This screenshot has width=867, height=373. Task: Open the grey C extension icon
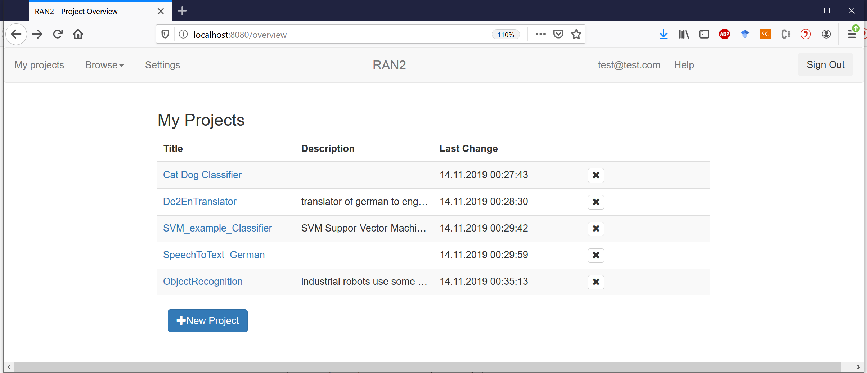(x=786, y=34)
